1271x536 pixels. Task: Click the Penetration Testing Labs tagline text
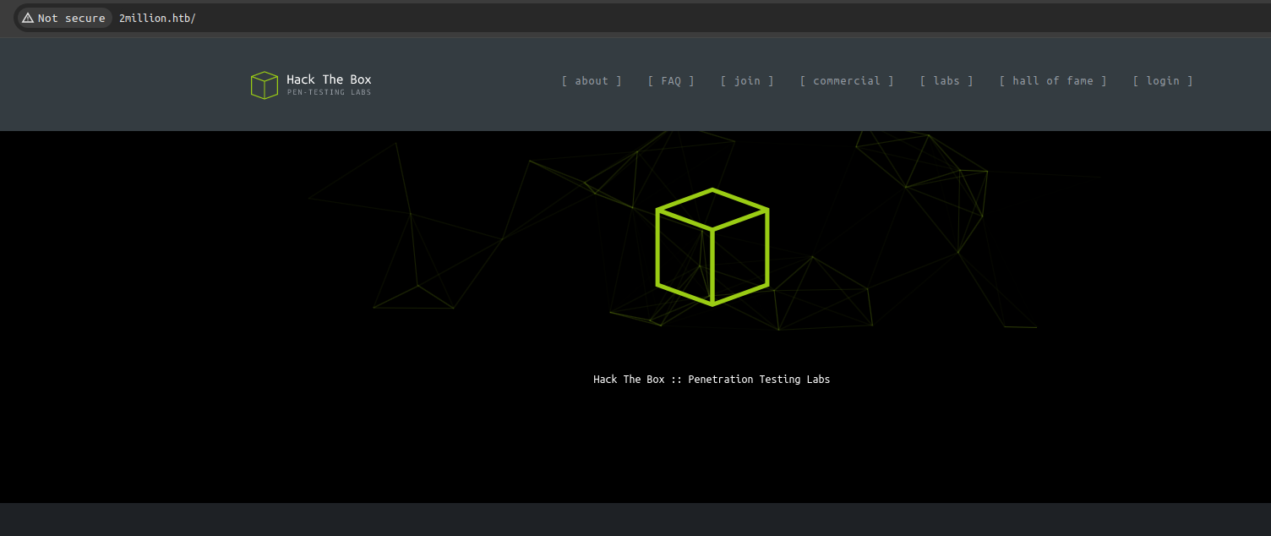point(712,380)
